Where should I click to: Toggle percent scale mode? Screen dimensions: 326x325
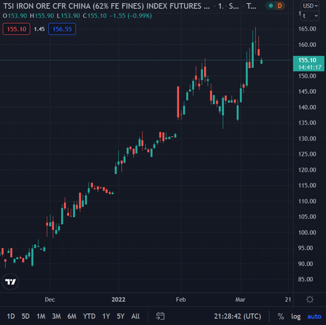point(281,316)
